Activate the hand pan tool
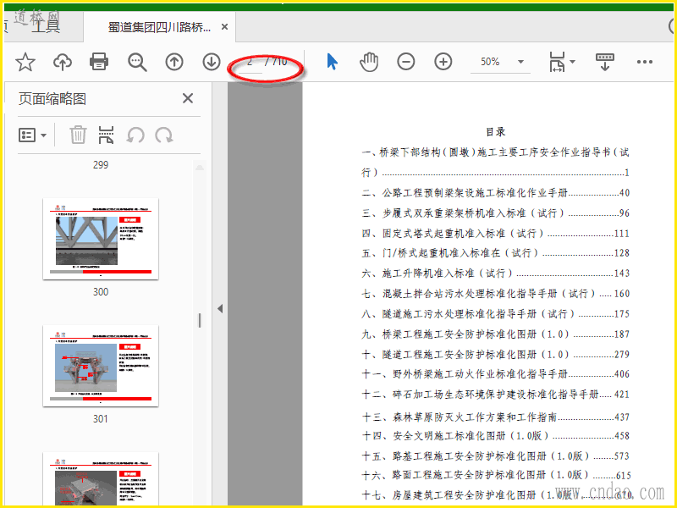Screen dimensions: 677x508 coord(369,62)
